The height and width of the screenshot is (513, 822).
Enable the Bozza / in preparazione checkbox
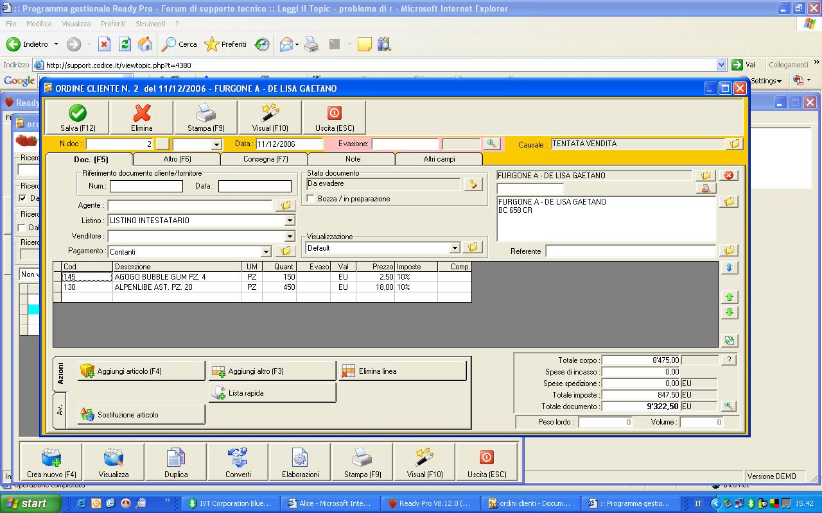pyautogui.click(x=311, y=199)
